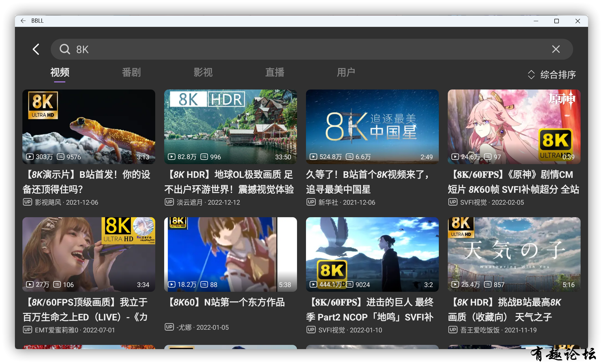Open title 【8K HDR】地球OL极致画质
The width and height of the screenshot is (603, 364).
point(229,182)
